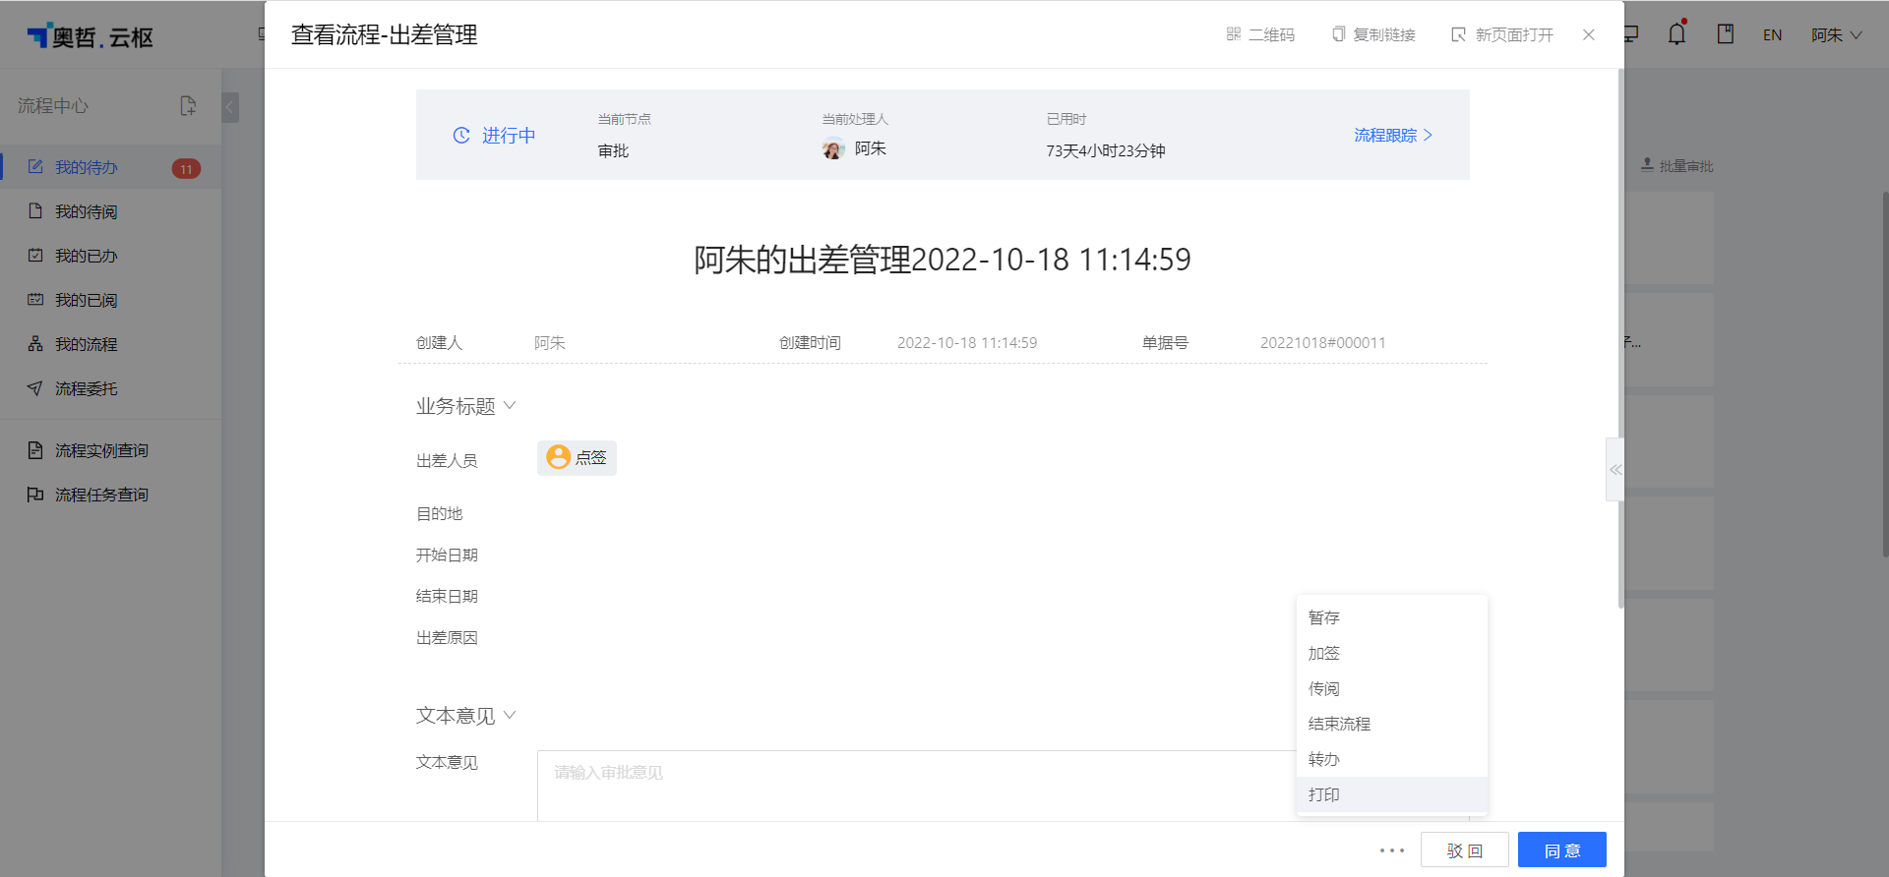Click the bookmark icon in top bar
This screenshot has width=1889, height=877.
(x=1726, y=33)
